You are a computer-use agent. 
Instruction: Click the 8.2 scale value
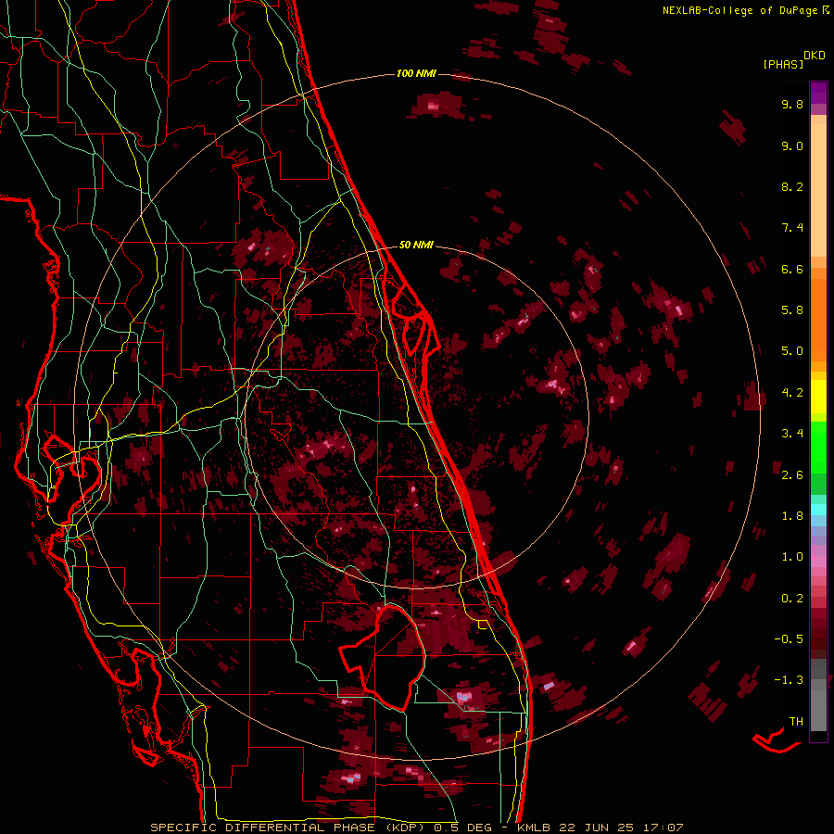tap(792, 186)
